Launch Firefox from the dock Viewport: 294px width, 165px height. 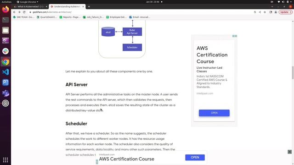pyautogui.click(x=6, y=9)
